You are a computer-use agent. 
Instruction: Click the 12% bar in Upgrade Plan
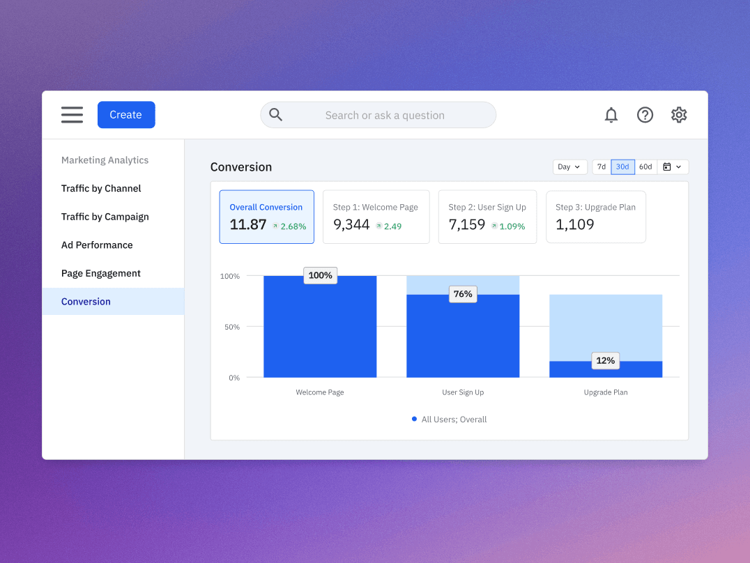click(x=606, y=370)
